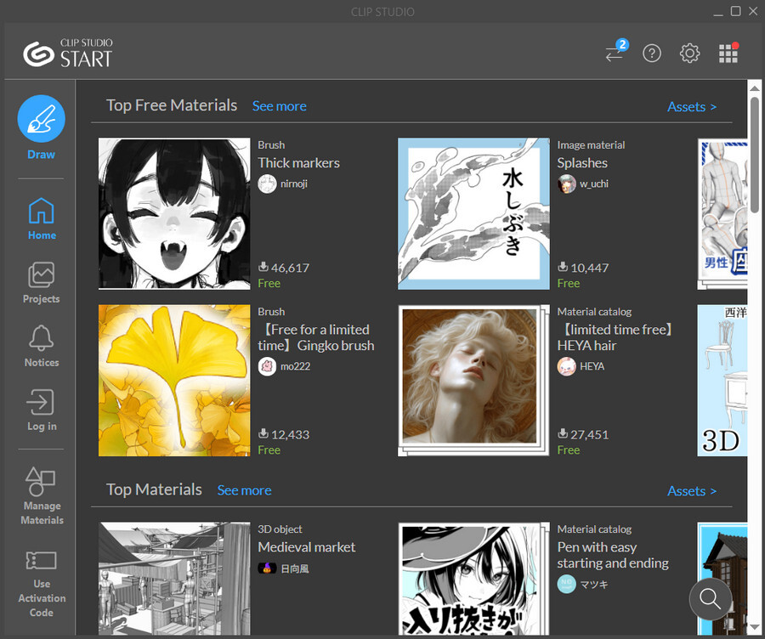
Task: Click author name mo222
Action: [x=295, y=366]
